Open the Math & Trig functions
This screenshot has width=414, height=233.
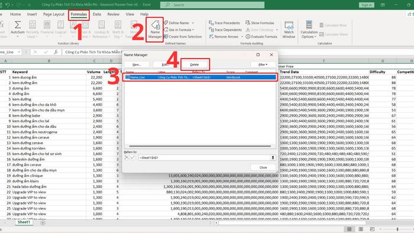pyautogui.click(x=118, y=30)
